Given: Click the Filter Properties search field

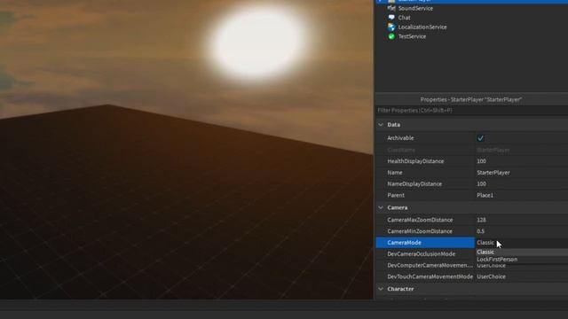Looking at the screenshot, I should tap(471, 110).
